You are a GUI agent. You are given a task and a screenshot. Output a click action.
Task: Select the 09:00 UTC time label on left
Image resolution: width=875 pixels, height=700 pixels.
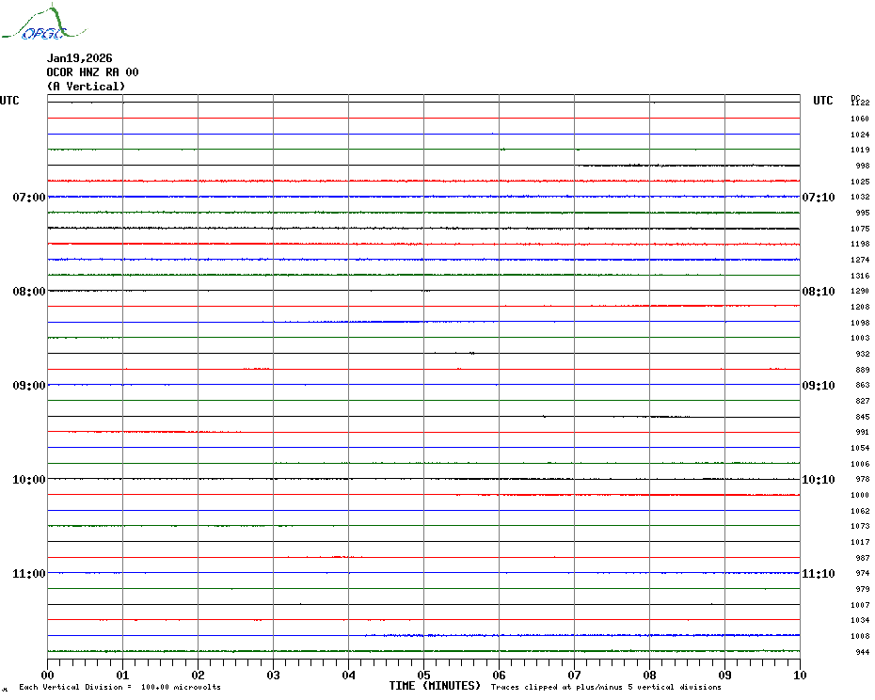(29, 386)
